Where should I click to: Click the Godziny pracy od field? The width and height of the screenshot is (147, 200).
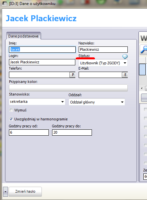click(x=29, y=132)
